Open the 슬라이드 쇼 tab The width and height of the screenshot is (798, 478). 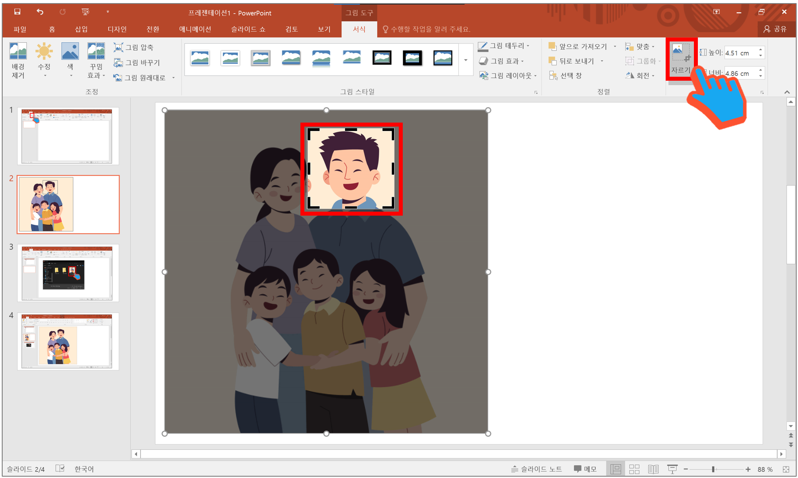pyautogui.click(x=247, y=29)
